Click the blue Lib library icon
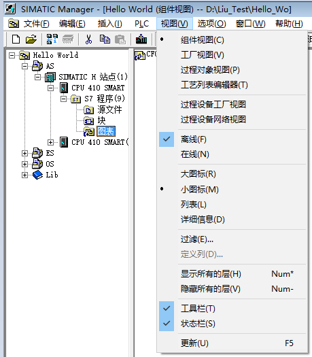312x357 pixels. coord(37,175)
